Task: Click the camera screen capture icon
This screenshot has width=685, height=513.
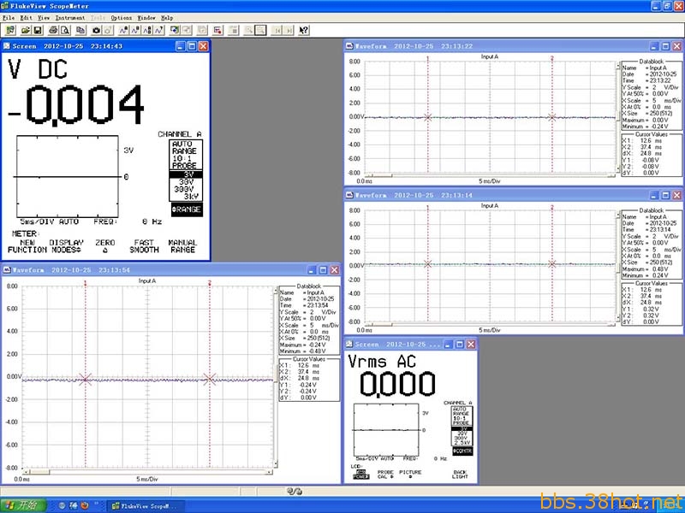Action: 97,30
